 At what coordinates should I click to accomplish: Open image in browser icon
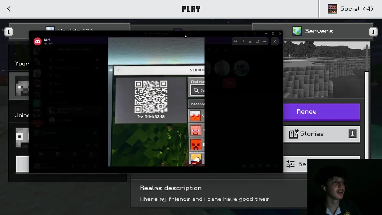(x=257, y=42)
